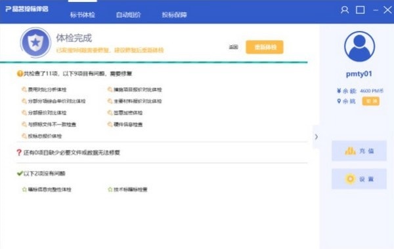Switch to the 自动组价 tab
The width and height of the screenshot is (394, 249).
coord(128,15)
